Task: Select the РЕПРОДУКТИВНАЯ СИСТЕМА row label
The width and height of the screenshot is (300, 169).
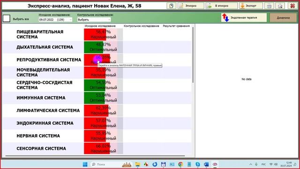Action: [x=49, y=60]
